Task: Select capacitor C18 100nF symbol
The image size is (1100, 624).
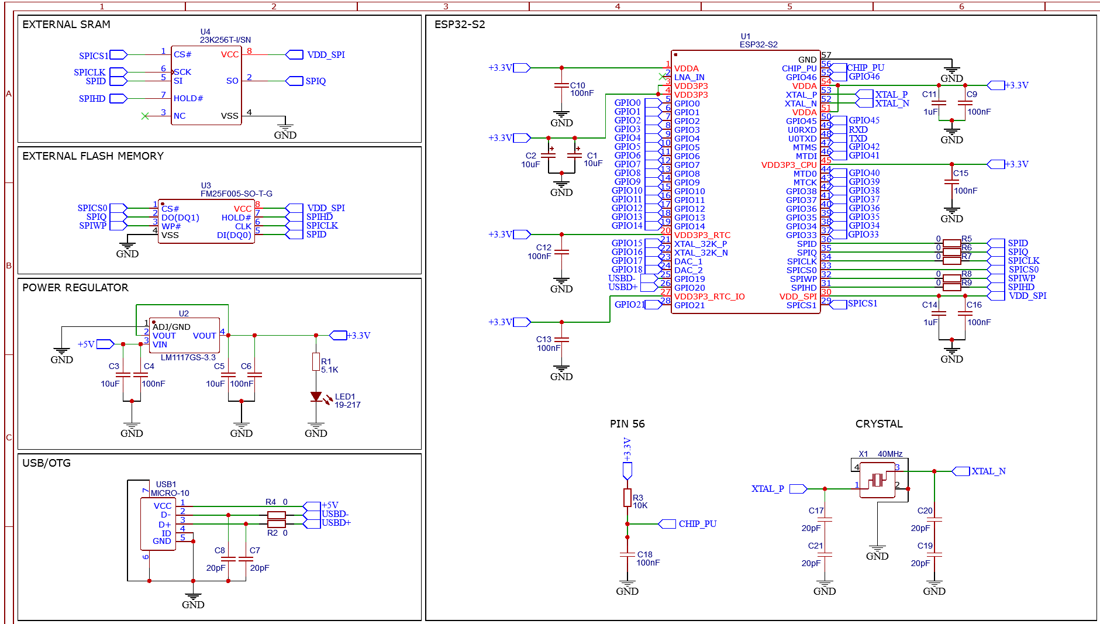Action: 627,555
